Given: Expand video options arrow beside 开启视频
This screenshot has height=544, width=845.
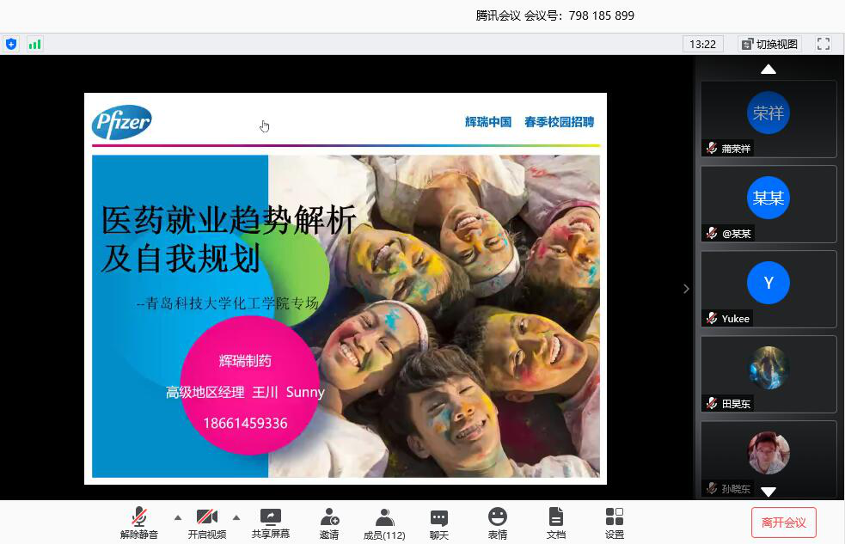Looking at the screenshot, I should (x=236, y=517).
